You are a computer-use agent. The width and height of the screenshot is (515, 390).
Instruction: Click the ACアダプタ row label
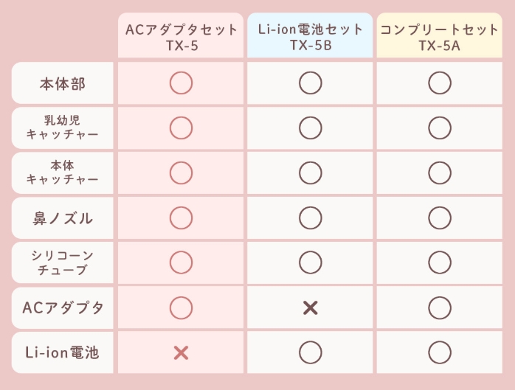tap(63, 307)
